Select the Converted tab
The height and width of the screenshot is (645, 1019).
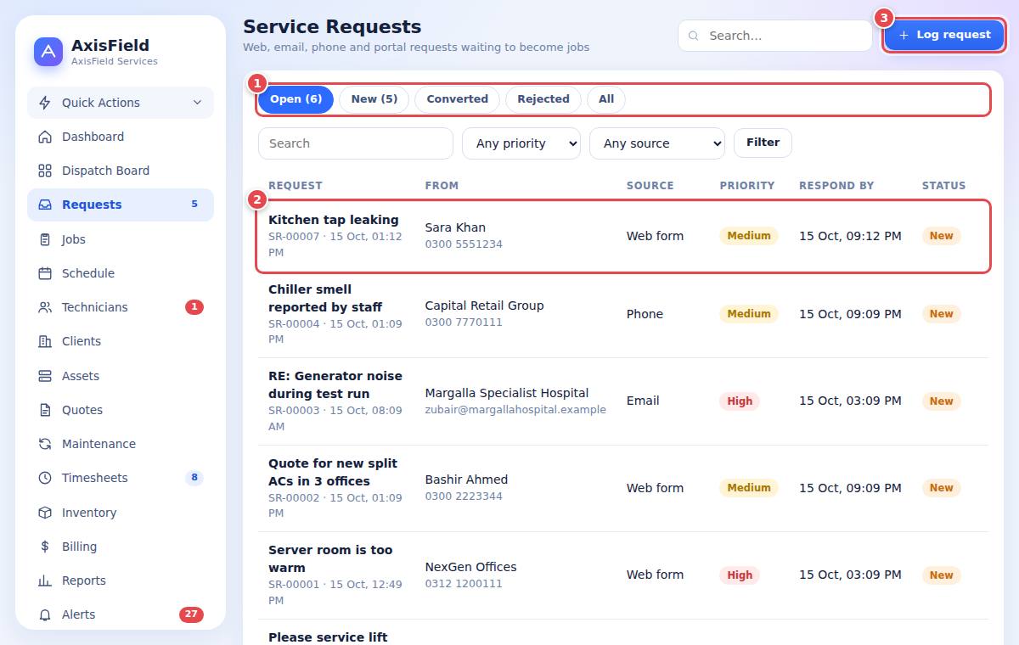pyautogui.click(x=457, y=99)
